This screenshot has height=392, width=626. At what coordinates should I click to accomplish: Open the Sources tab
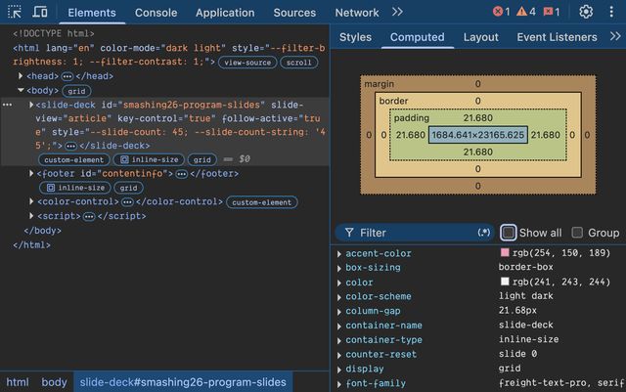(x=294, y=13)
